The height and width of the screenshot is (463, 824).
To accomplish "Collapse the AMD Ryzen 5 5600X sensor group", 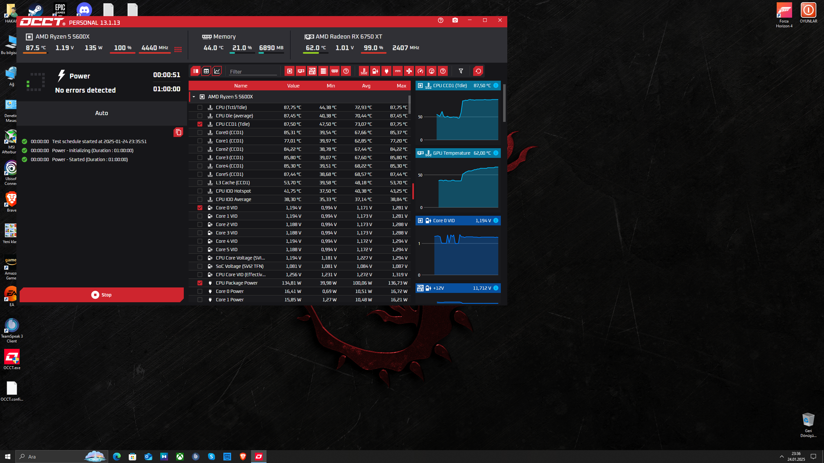I will (x=194, y=97).
